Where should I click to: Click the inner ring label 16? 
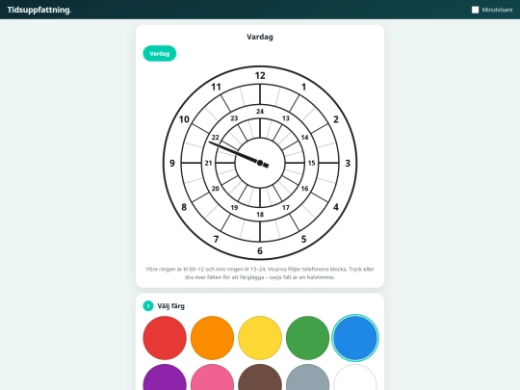(x=304, y=189)
